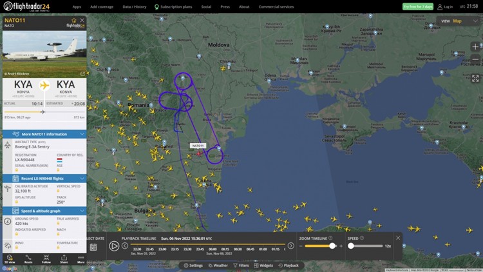Step playback timeline forward arrow
Image resolution: width=483 pixels, height=272 pixels.
(291, 246)
